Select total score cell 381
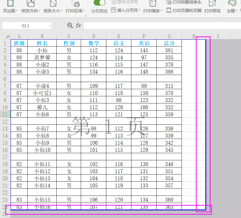Image resolution: width=241 pixels, height=218 pixels. click(169, 50)
